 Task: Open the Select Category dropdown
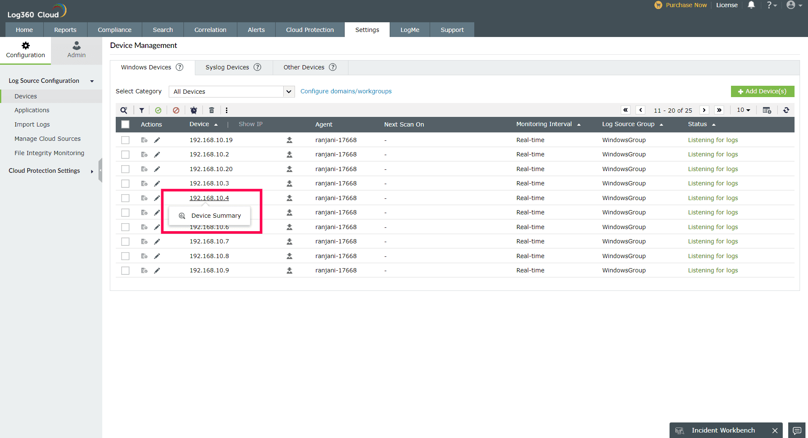pyautogui.click(x=231, y=92)
